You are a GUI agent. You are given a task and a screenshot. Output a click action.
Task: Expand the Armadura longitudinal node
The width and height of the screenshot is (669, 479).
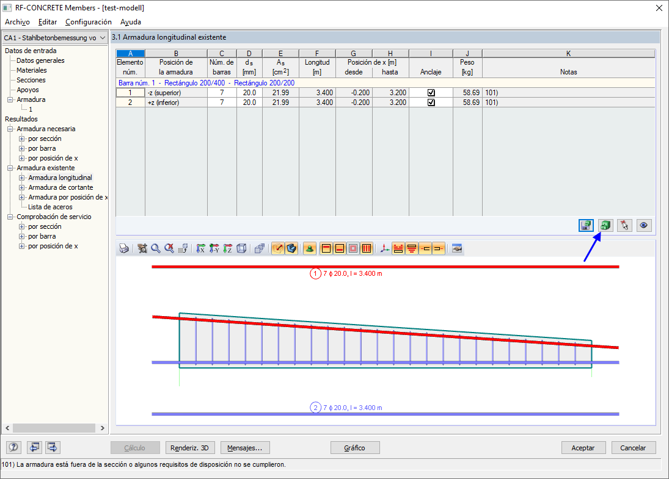[21, 178]
